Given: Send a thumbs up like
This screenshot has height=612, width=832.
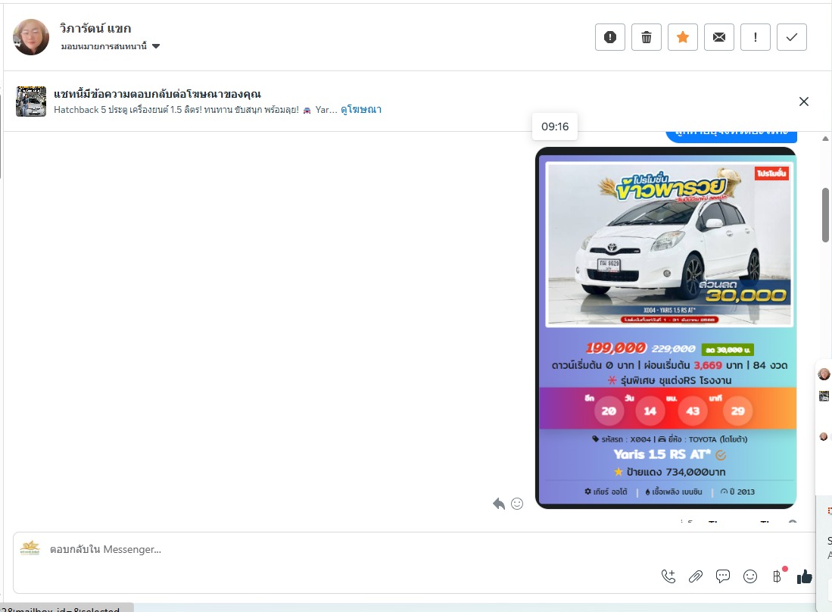Looking at the screenshot, I should pyautogui.click(x=805, y=576).
